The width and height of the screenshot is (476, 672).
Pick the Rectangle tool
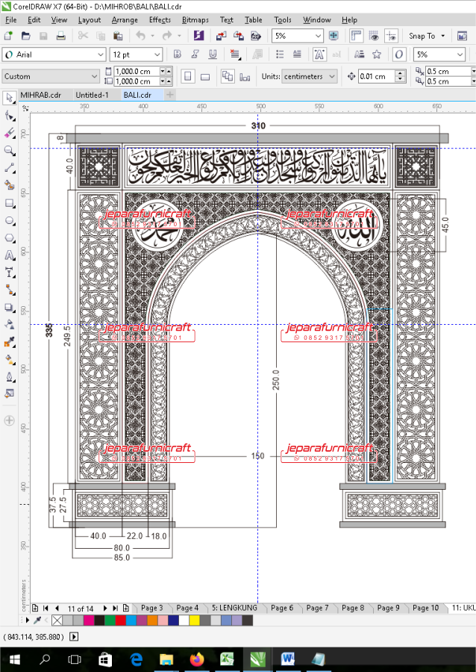click(x=10, y=203)
